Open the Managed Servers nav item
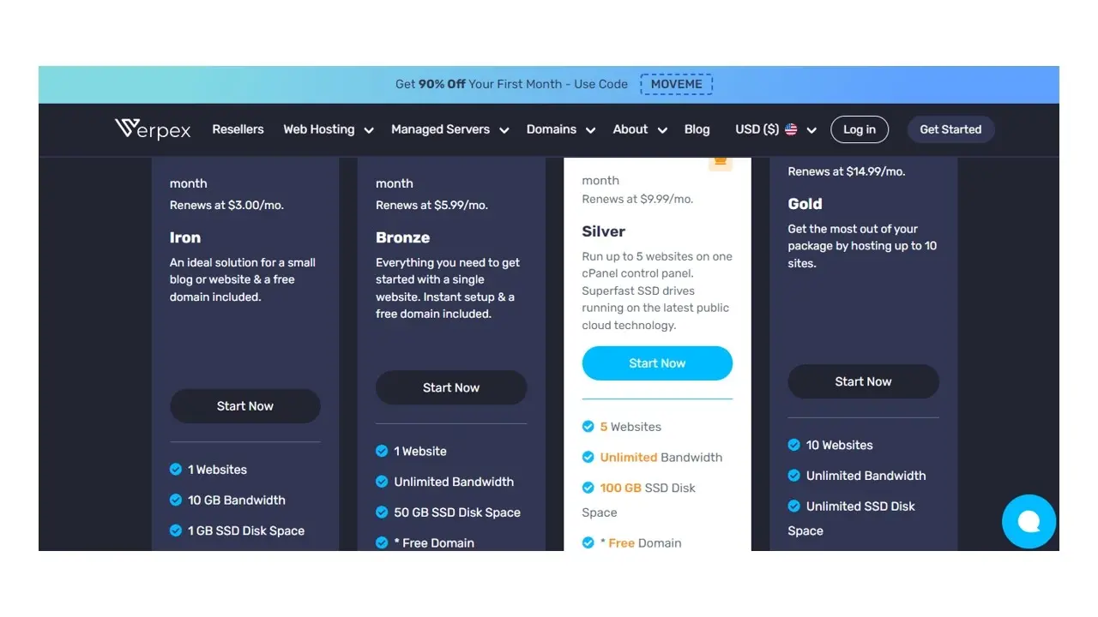1098x617 pixels. point(440,129)
